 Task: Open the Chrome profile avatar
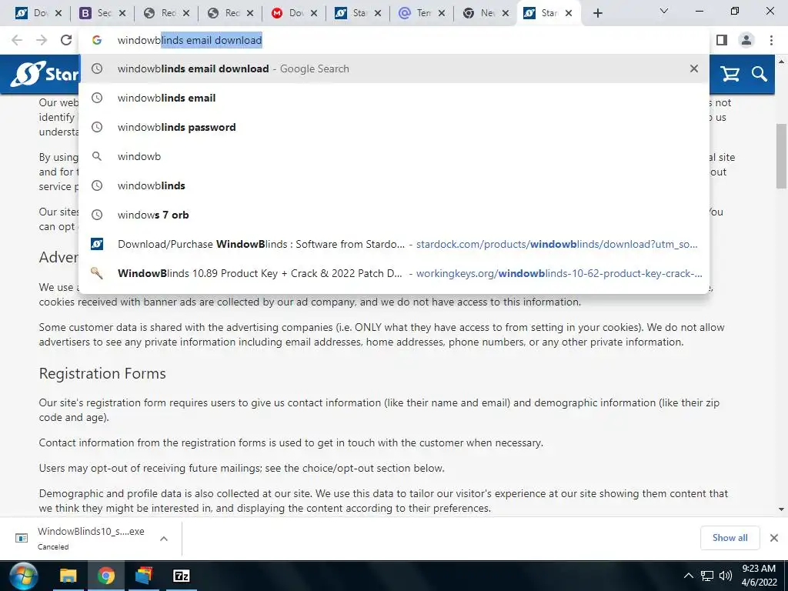tap(746, 40)
